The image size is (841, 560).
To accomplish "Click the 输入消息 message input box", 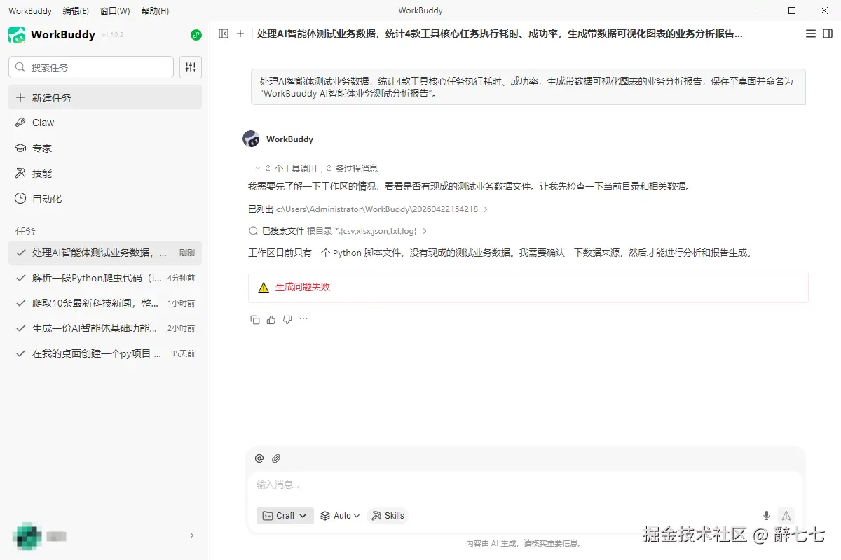I will coord(526,484).
